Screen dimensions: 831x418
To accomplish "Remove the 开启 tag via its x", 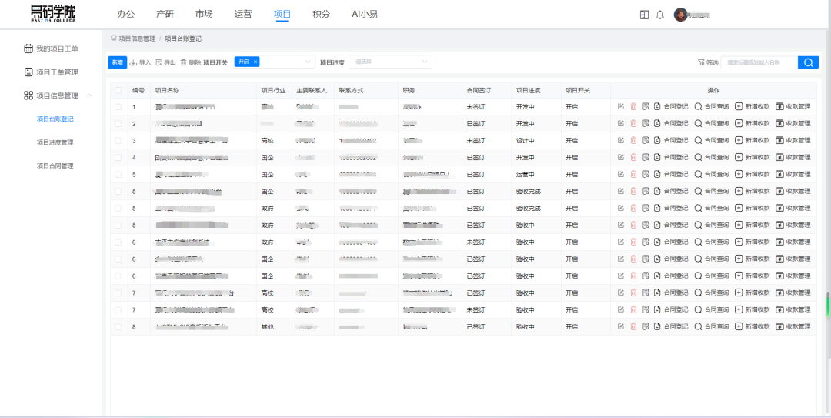I will pyautogui.click(x=255, y=62).
